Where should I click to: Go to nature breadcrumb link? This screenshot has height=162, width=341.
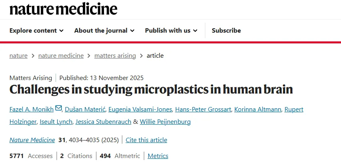pos(18,56)
